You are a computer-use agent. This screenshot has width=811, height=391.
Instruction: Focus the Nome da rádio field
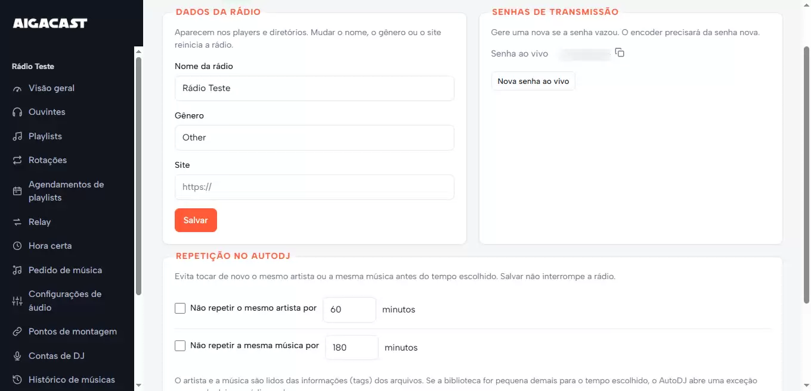[314, 88]
